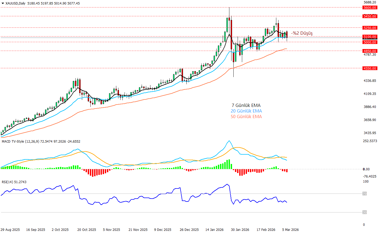
Task: Select the 4850.00 price level tag
Action: 370,51
